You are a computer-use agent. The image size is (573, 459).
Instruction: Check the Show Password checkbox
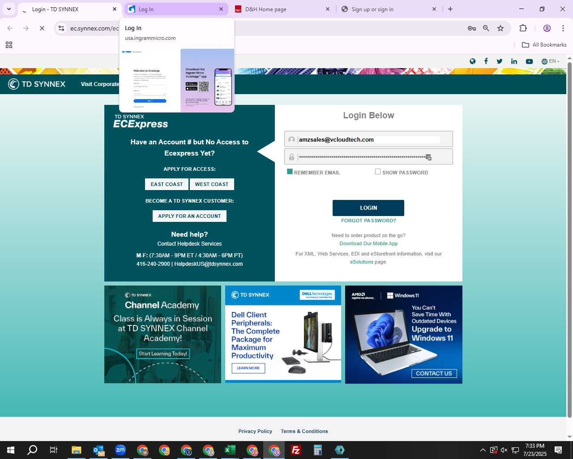[x=378, y=172]
